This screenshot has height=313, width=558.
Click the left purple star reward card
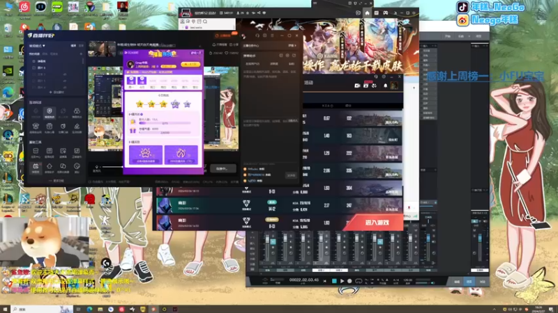tap(146, 154)
